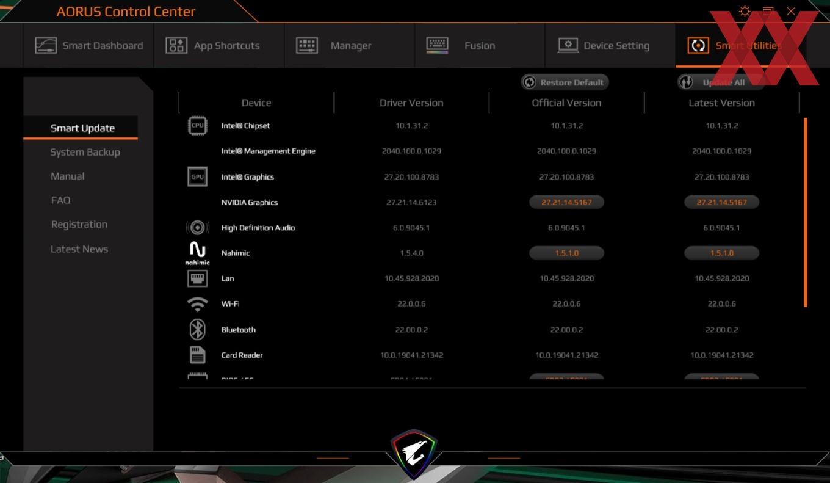Select the NVIDIA Graphics row label
The width and height of the screenshot is (830, 483).
click(249, 202)
